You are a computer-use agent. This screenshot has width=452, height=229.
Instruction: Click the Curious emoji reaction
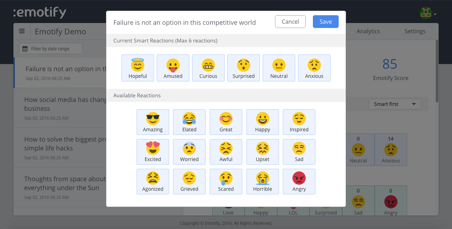(208, 68)
